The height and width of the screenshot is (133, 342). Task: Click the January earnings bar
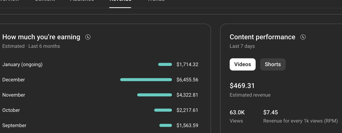tap(165, 65)
